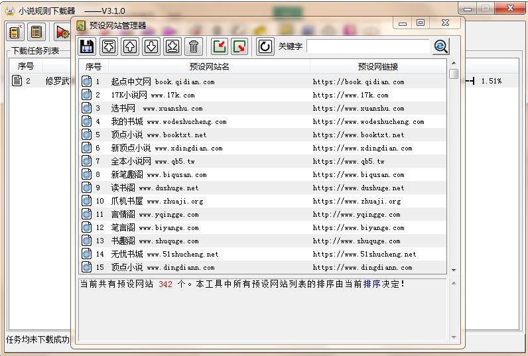Refresh the preset website list
This screenshot has height=356, width=528.
point(265,46)
